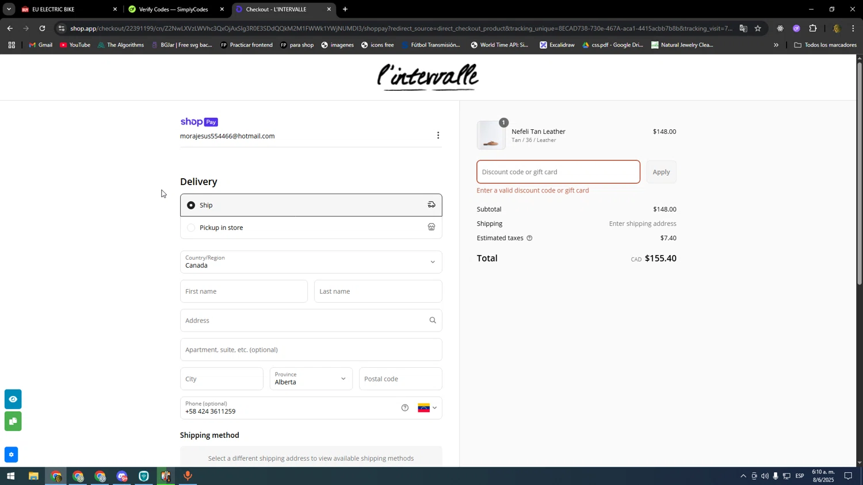Open the Todos los marcadores folder
Viewport: 863px width, 485px height.
825,45
